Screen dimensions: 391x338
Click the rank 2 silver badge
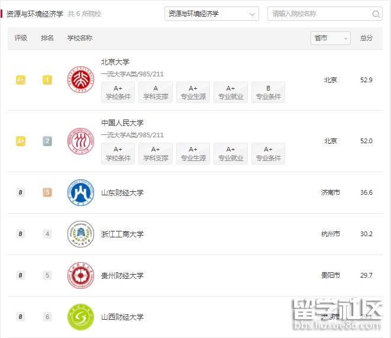tap(47, 141)
